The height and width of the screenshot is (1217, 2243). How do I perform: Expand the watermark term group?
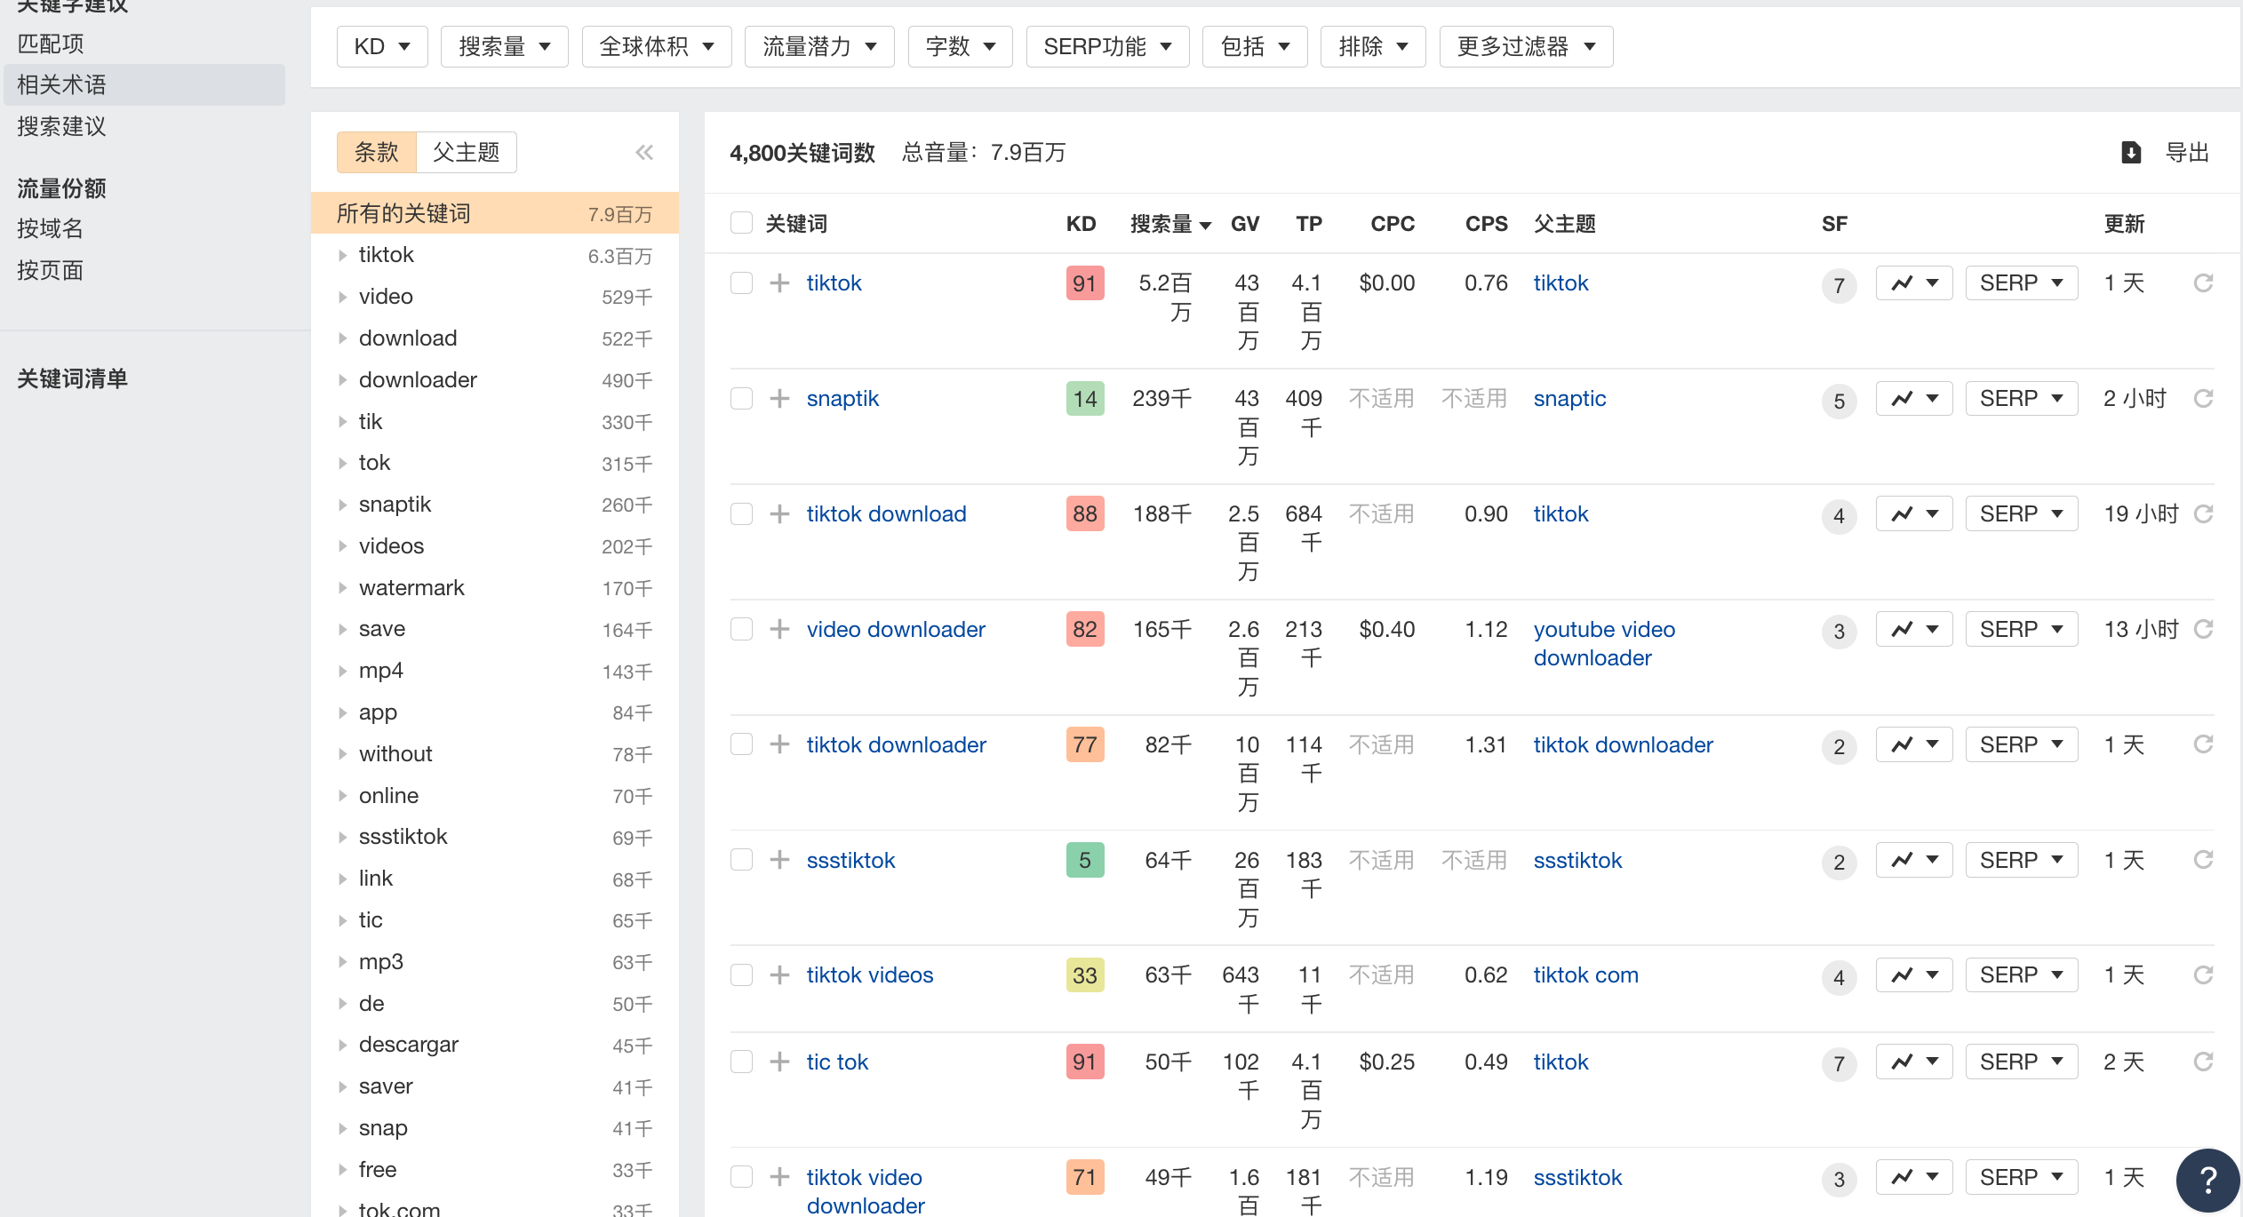pyautogui.click(x=342, y=588)
